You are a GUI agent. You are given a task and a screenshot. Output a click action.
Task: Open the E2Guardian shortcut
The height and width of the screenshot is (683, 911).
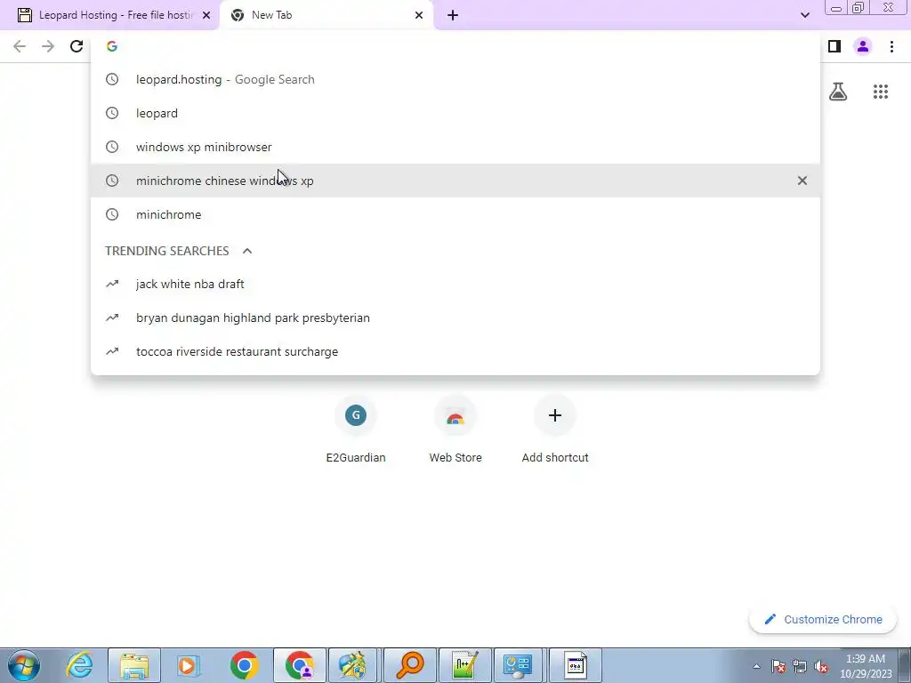point(356,430)
